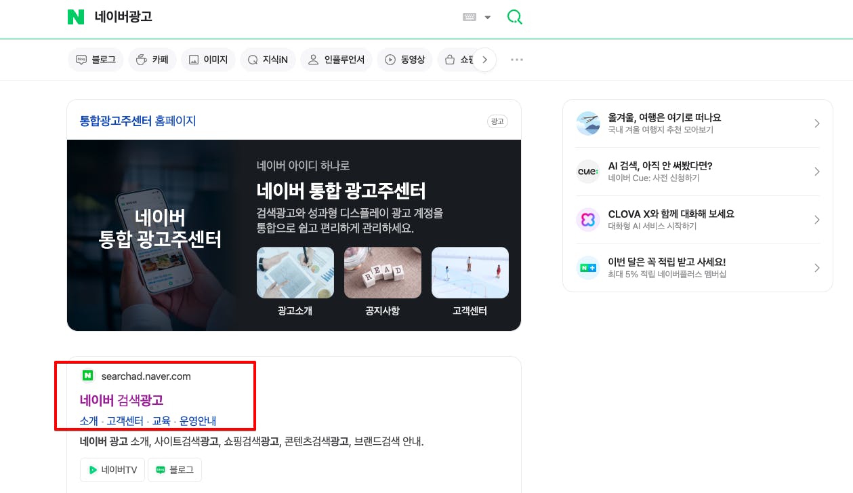Open the 네이버 검색광고 result title

click(122, 400)
